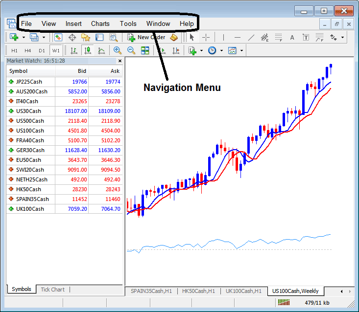Viewport: 359px width, 312px height.
Task: Click the New Order button
Action: coord(146,37)
